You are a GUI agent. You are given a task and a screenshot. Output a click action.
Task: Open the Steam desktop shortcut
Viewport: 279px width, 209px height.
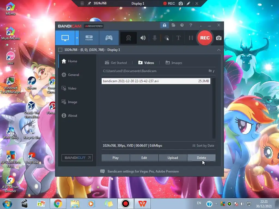pyautogui.click(x=32, y=83)
